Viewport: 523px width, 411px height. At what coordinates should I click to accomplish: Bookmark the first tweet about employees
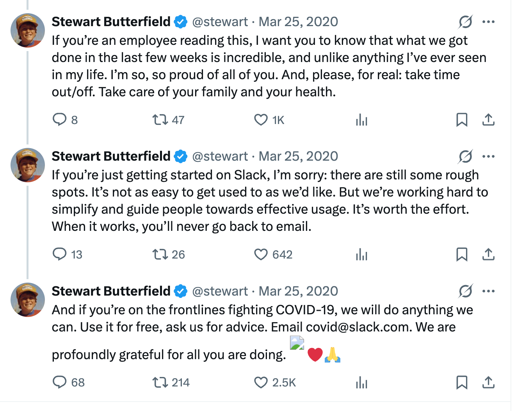pyautogui.click(x=462, y=119)
